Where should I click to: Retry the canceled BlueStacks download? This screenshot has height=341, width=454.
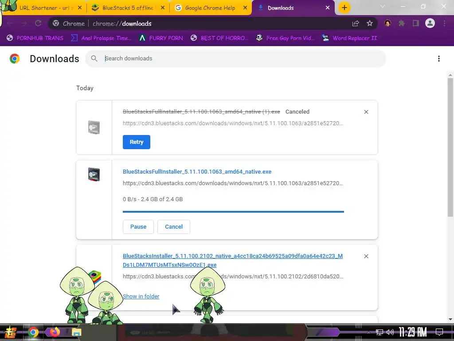click(x=137, y=142)
